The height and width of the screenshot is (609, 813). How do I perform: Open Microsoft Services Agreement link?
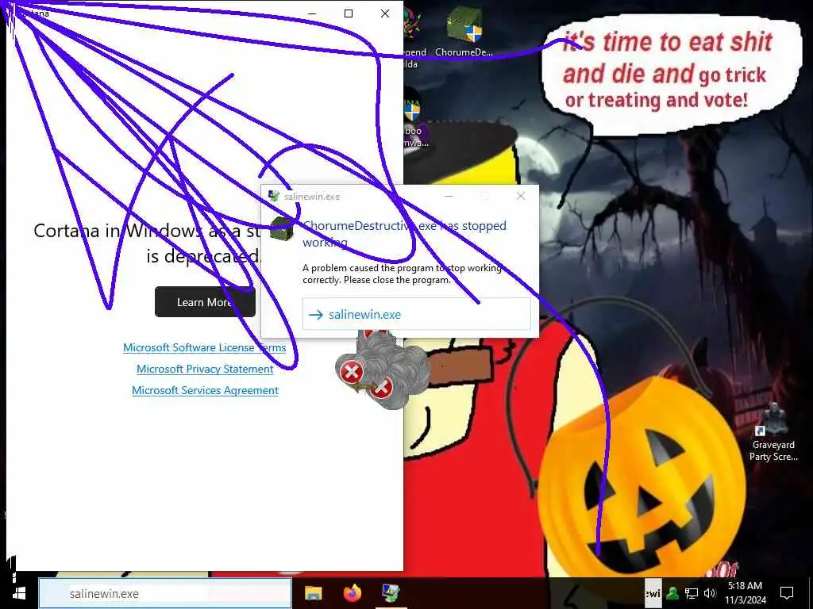tap(205, 390)
